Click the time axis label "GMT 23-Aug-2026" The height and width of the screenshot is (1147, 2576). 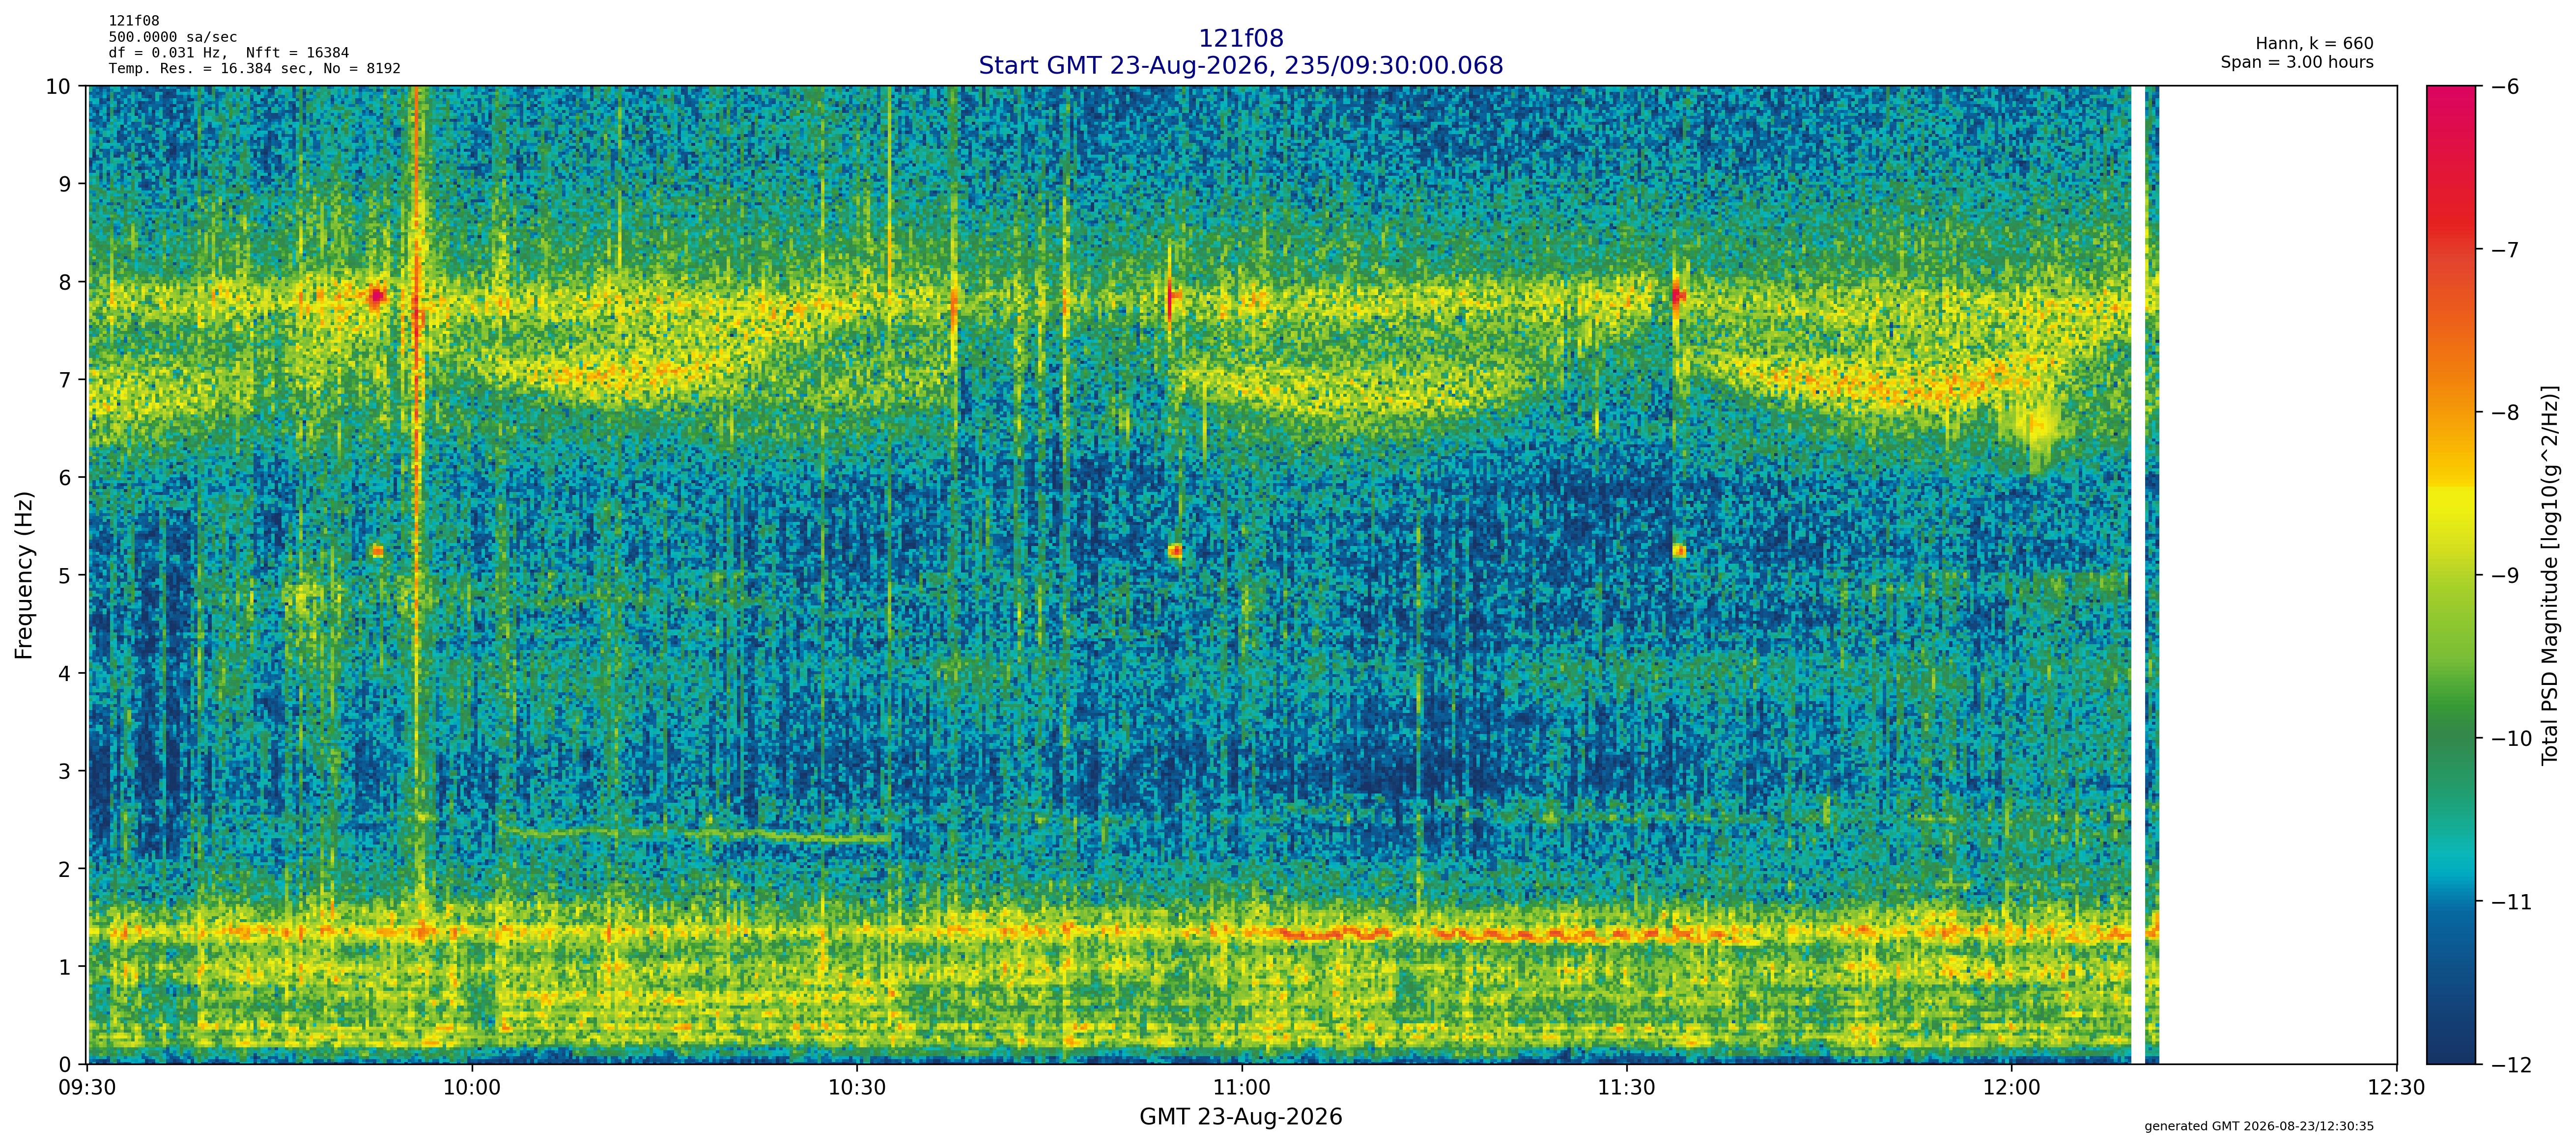(1241, 1117)
